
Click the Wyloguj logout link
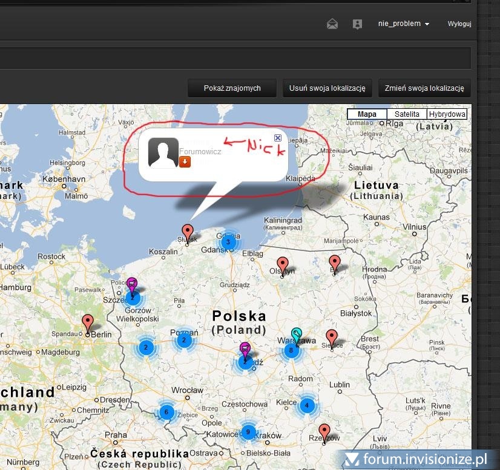tap(459, 24)
